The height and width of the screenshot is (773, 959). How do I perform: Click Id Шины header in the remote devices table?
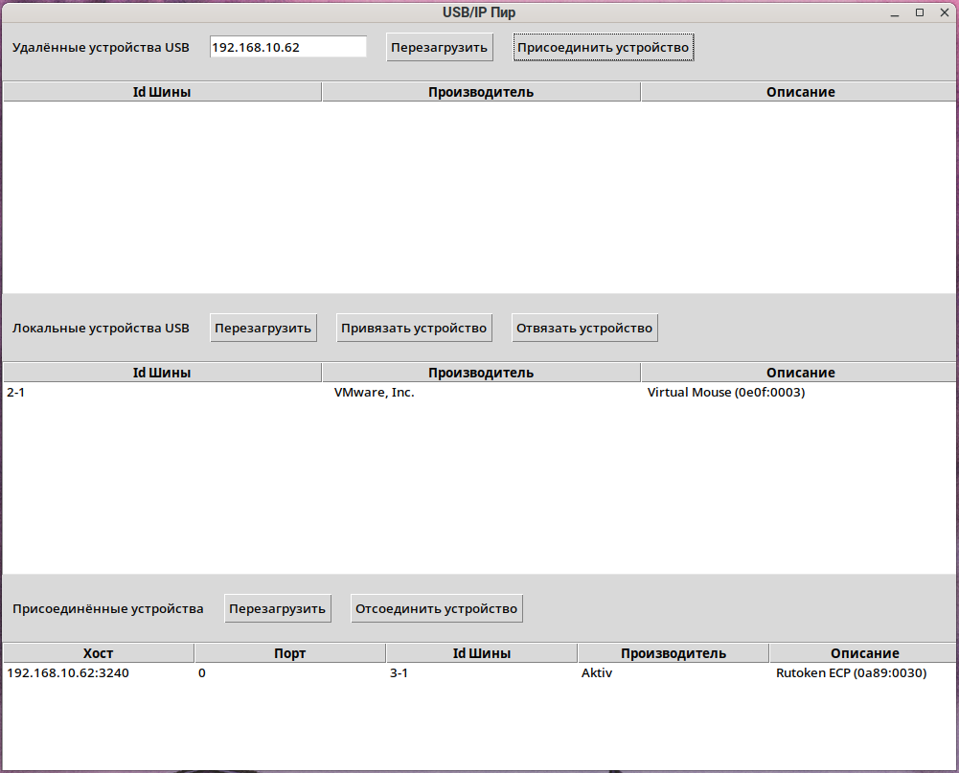tap(161, 92)
